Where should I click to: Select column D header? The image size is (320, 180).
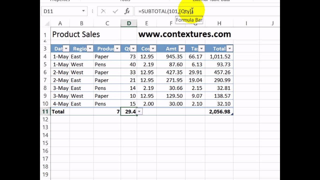pyautogui.click(x=129, y=23)
